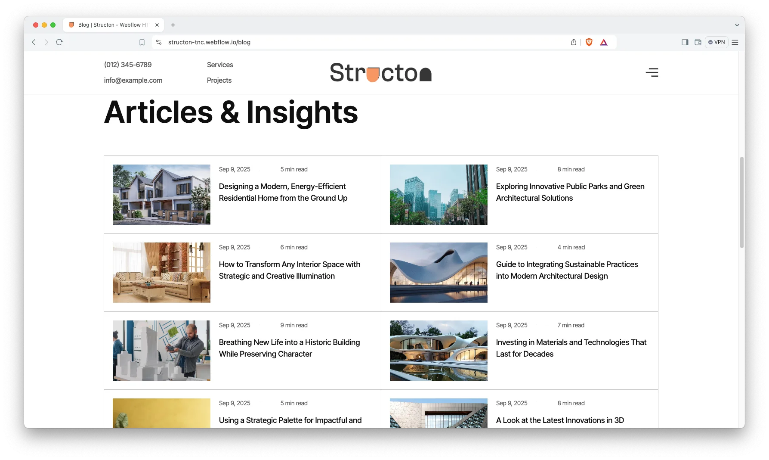
Task: Reload the page with refresh icon
Action: coord(59,42)
